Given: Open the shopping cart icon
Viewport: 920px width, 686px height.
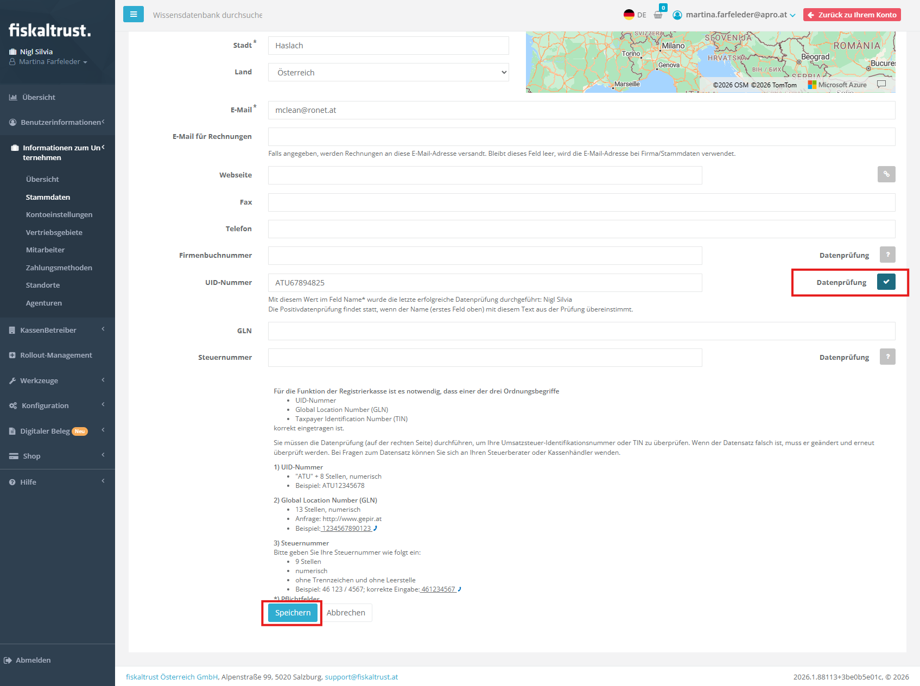Looking at the screenshot, I should [658, 15].
